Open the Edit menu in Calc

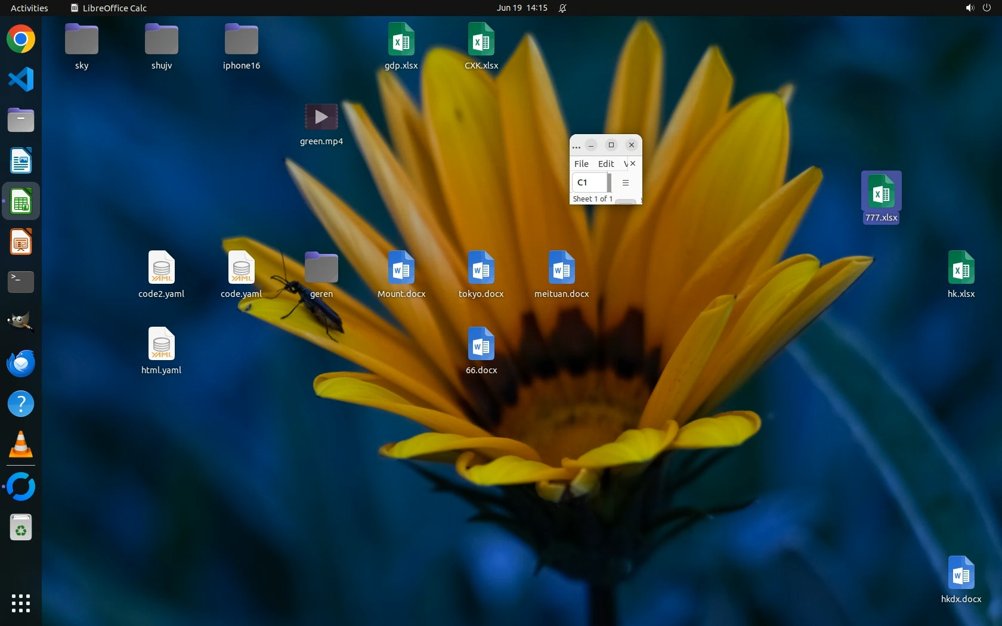coord(605,164)
